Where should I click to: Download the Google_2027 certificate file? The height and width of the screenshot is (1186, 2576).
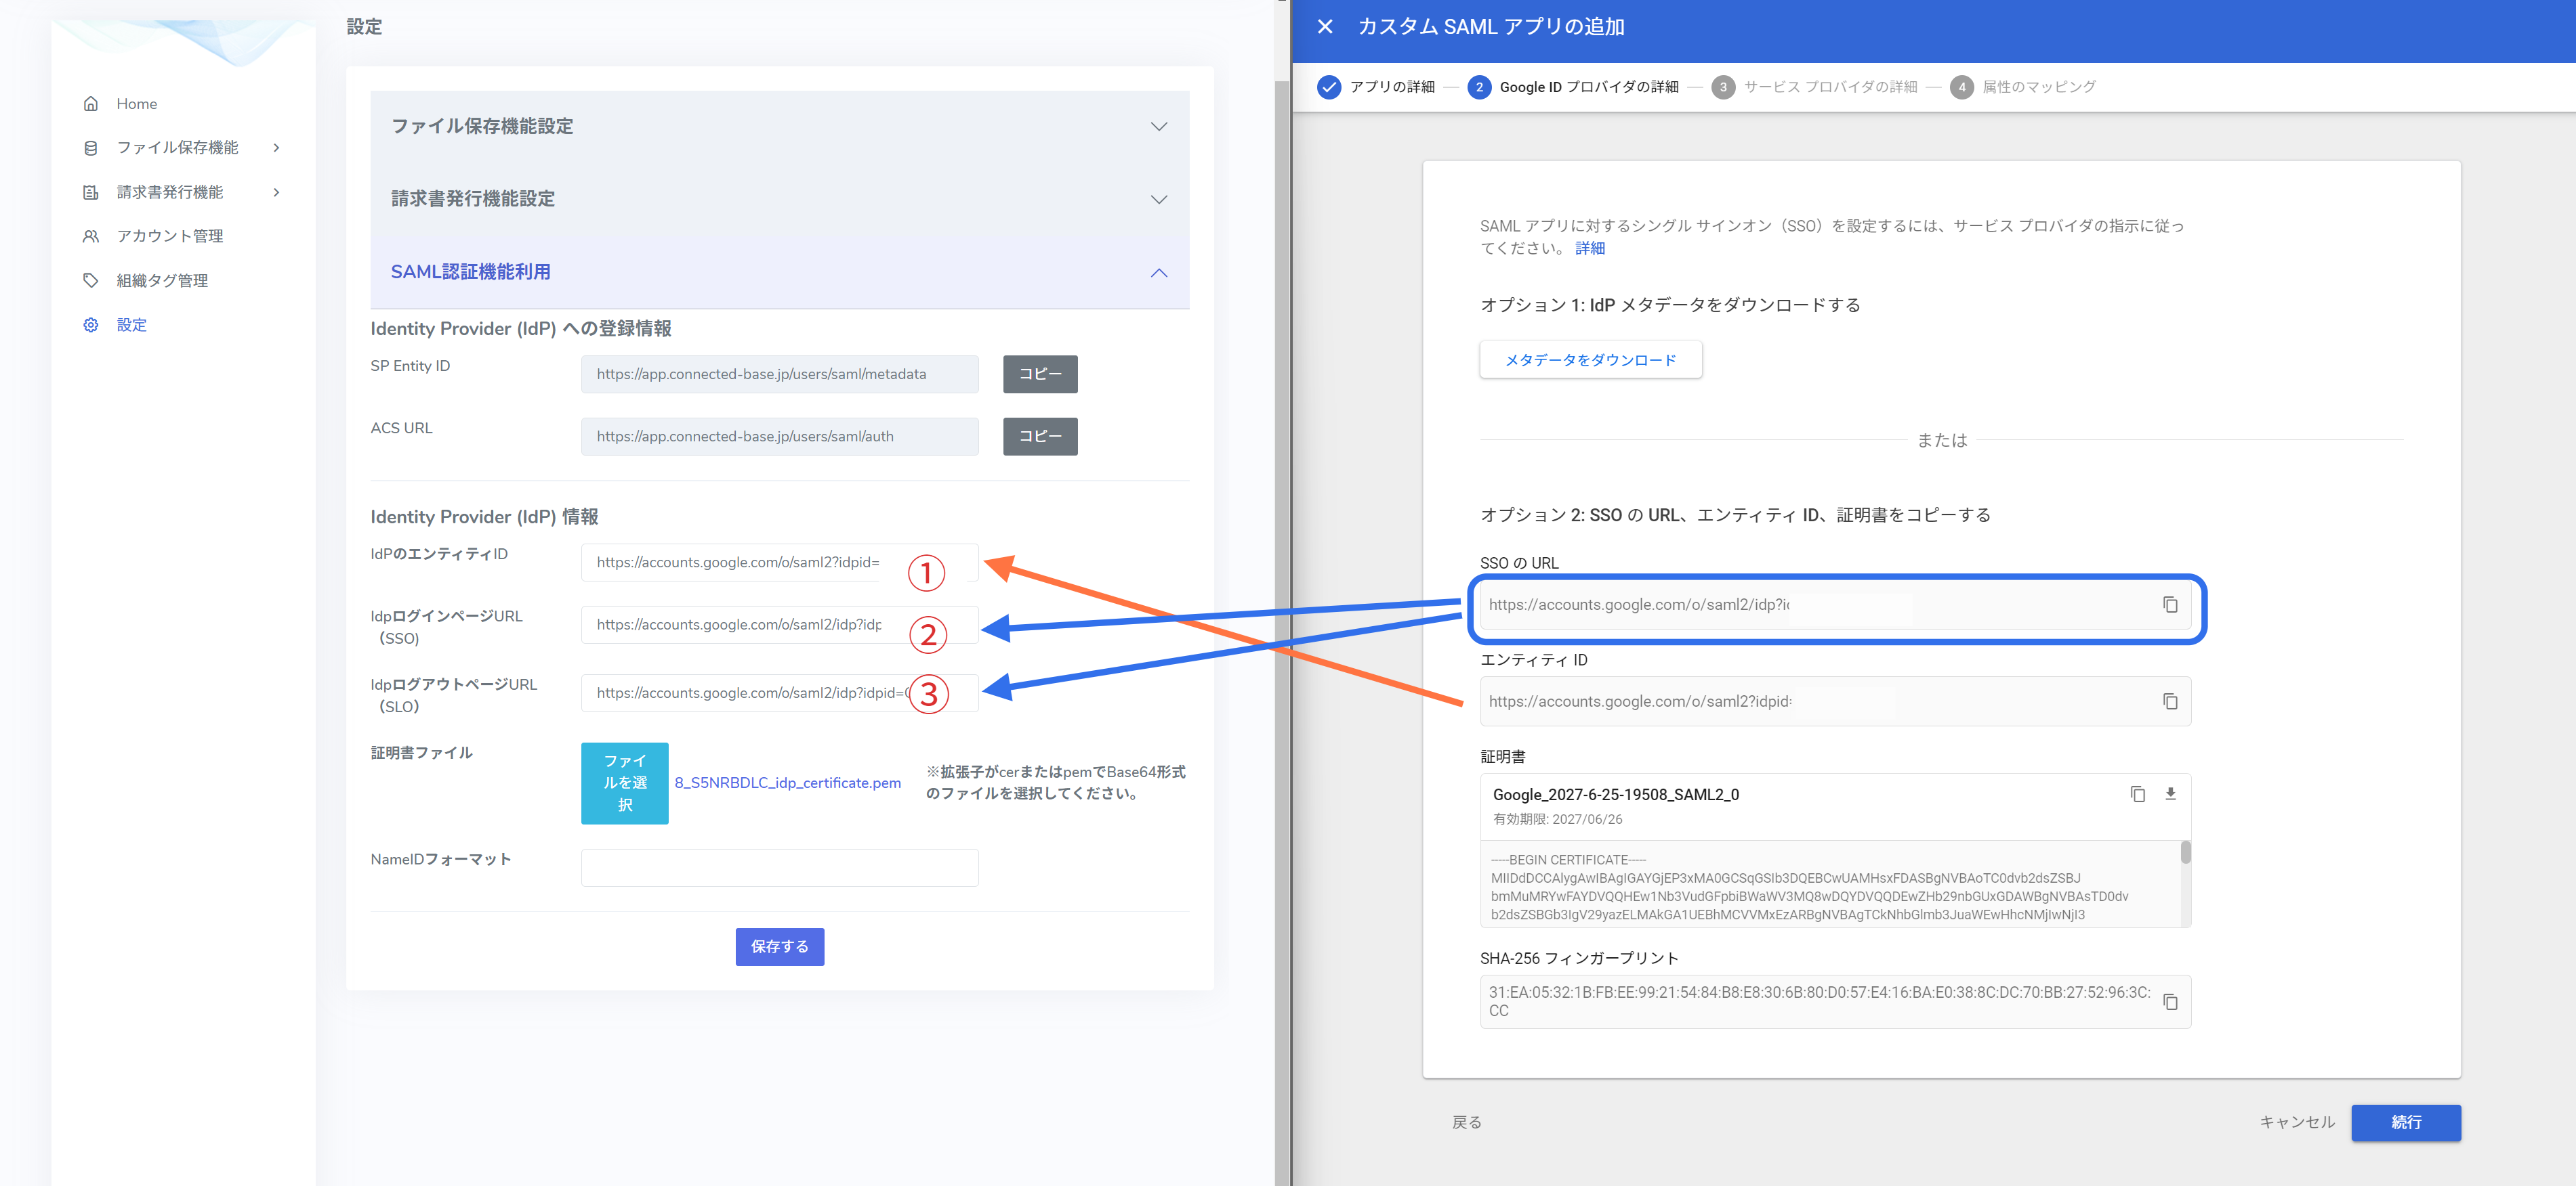click(2170, 794)
